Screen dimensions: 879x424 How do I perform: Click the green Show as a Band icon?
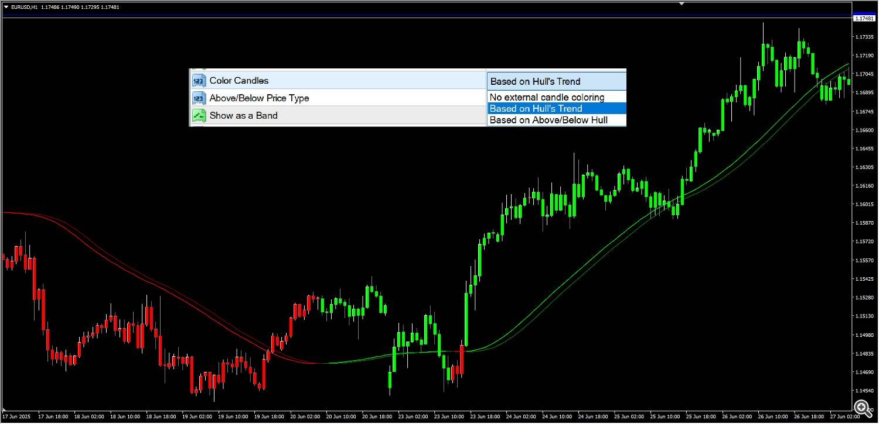point(199,116)
